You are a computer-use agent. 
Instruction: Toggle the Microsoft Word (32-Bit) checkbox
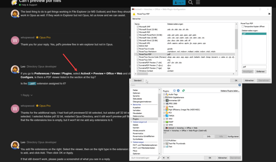pos(138,40)
